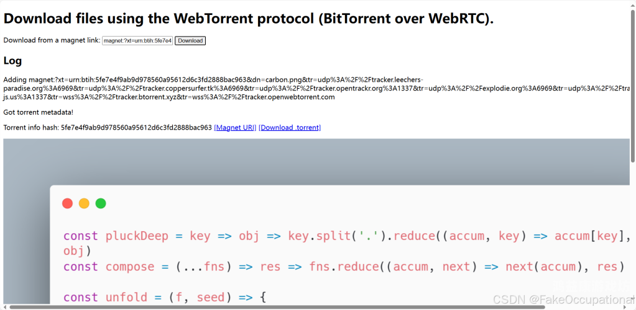Click the vertical scrollbar thumb
The image size is (636, 310).
point(633,86)
